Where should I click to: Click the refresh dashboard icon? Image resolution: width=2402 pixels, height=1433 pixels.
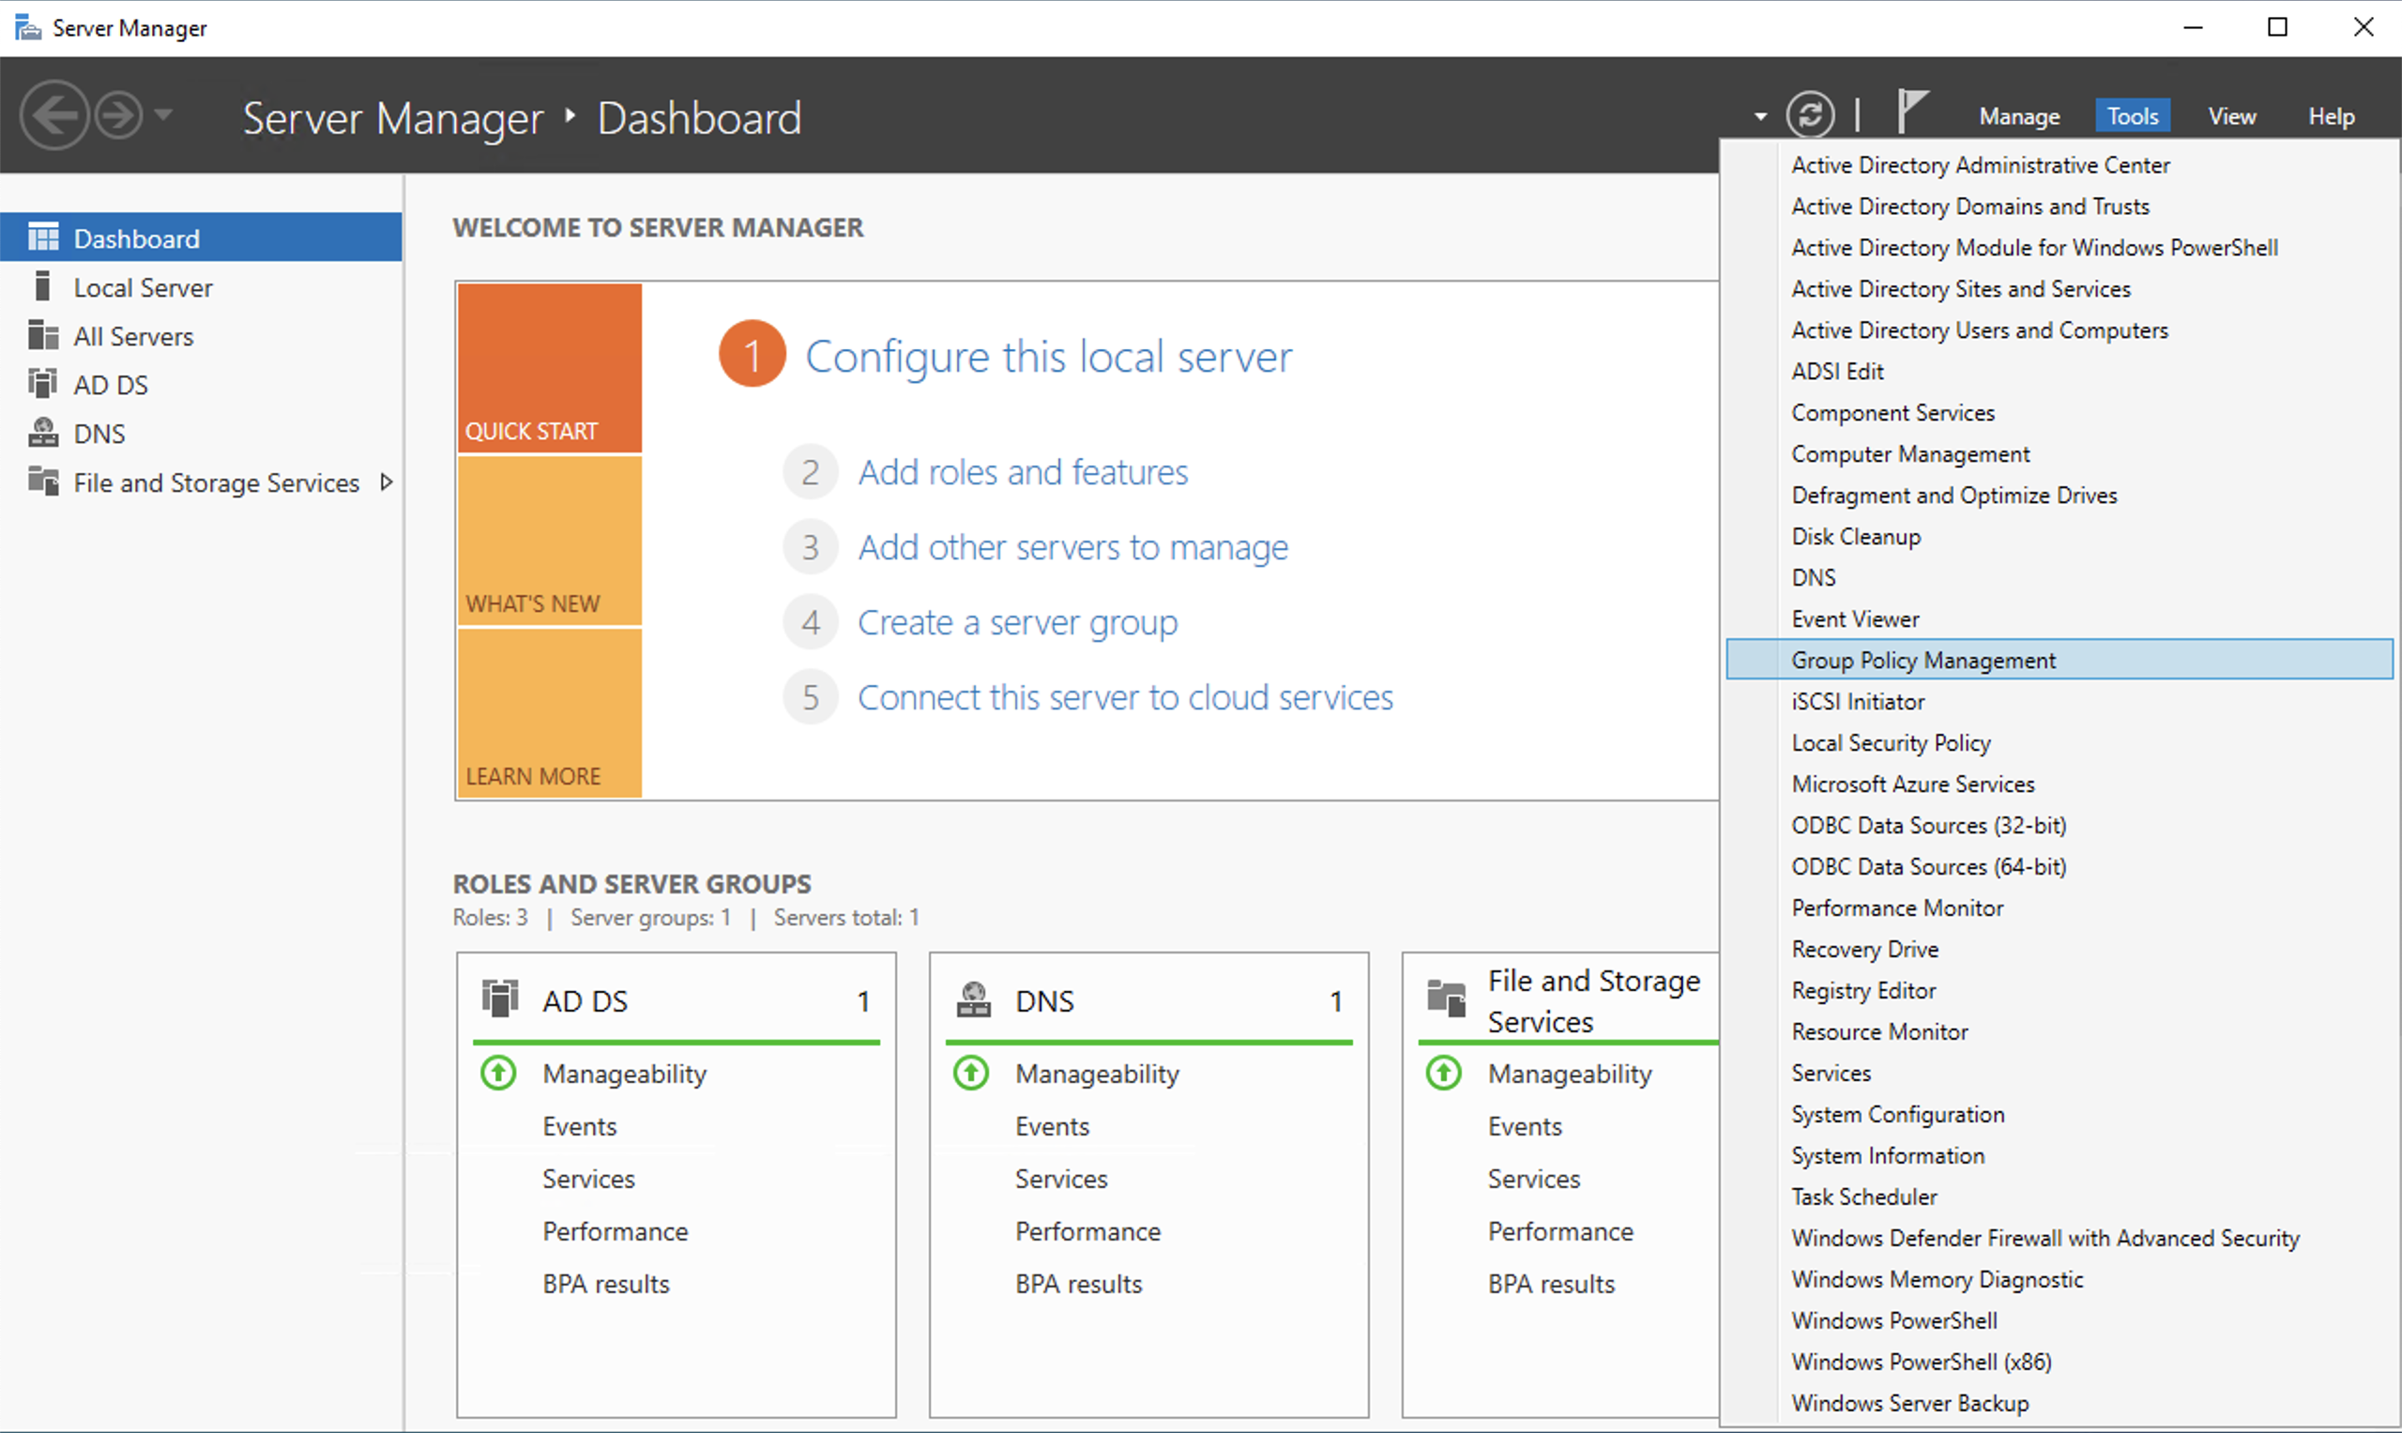1809,115
